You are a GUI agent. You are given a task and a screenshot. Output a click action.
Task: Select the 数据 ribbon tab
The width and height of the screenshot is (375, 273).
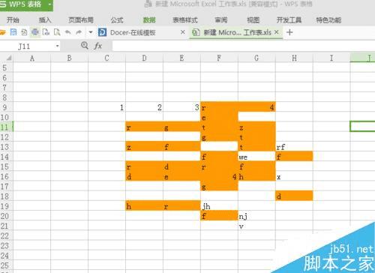coord(149,20)
